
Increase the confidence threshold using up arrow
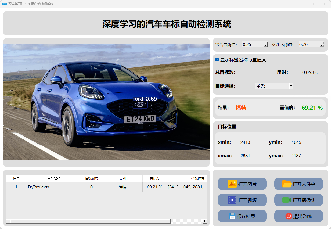[265, 43]
